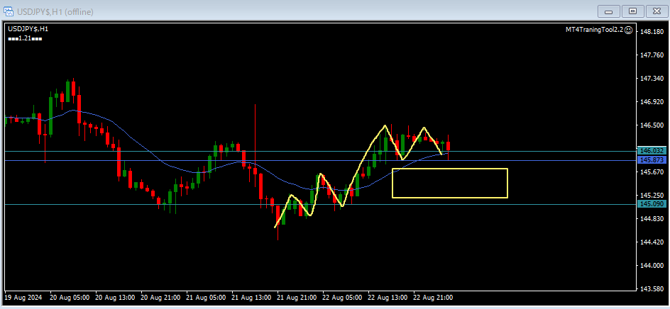Image resolution: width=670 pixels, height=309 pixels.
Task: Click the MT4TraningTool smiley face icon
Action: pyautogui.click(x=628, y=30)
